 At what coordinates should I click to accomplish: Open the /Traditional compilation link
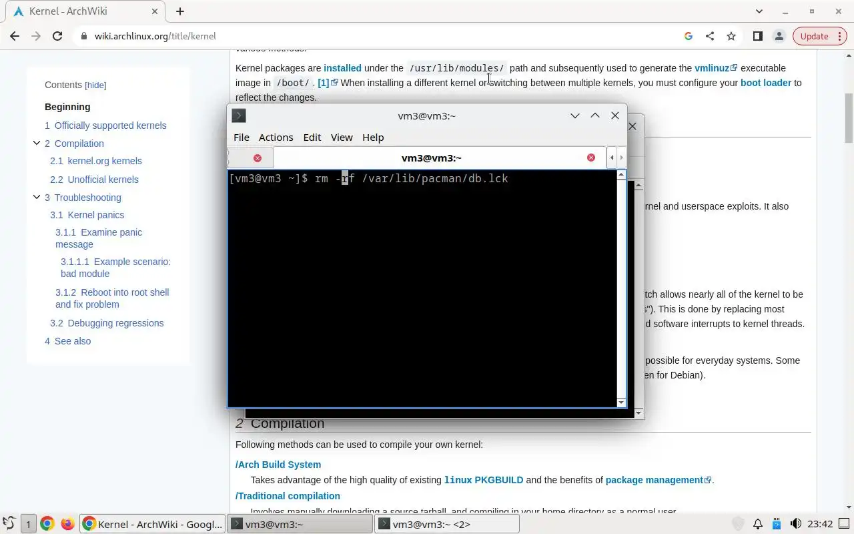click(x=288, y=496)
